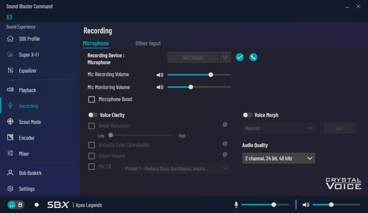Adjust the Mic Monitoring Volume slider
The image size is (368, 213).
click(199, 87)
